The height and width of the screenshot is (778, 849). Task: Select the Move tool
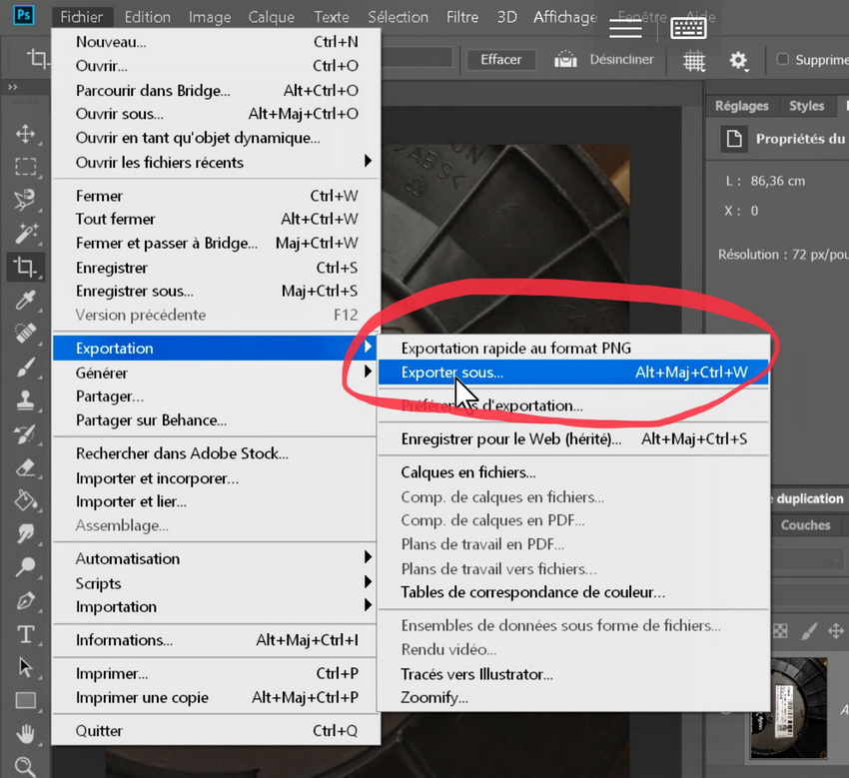coord(25,134)
